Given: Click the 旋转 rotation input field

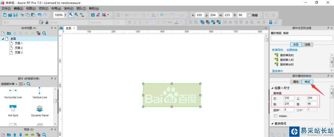Looking at the screenshot, I should (x=289, y=110).
